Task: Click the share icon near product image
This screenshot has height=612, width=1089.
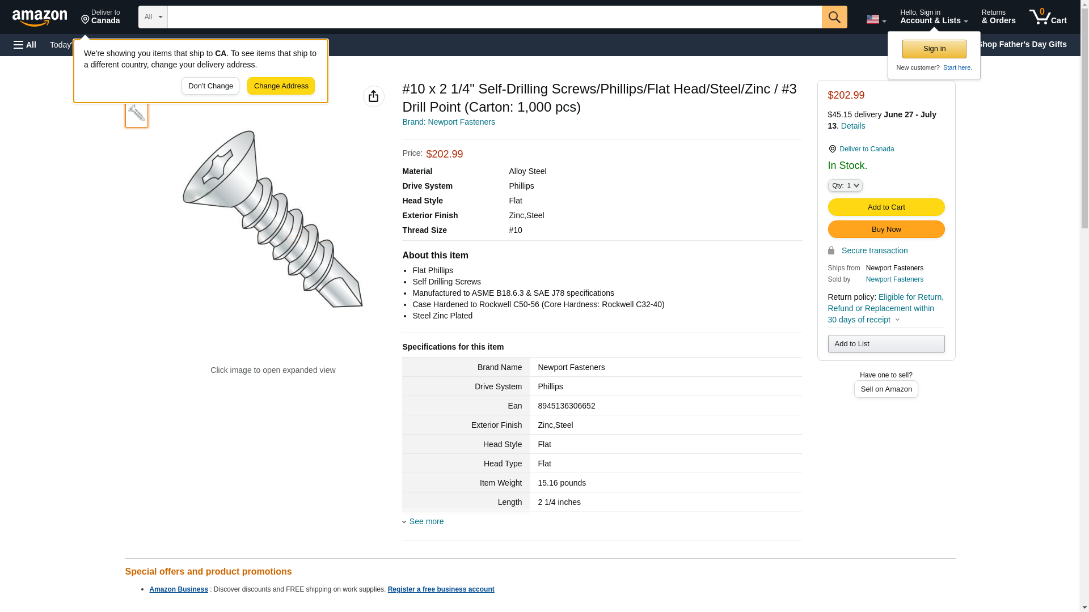Action: 373,96
